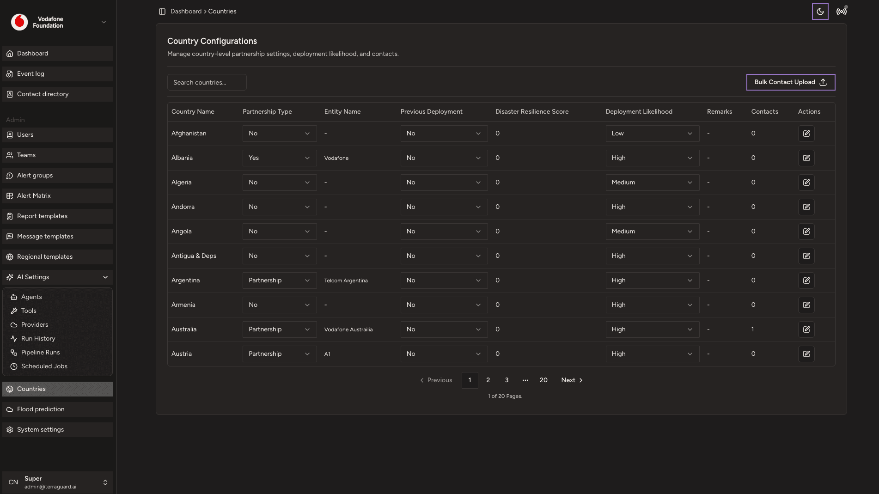Open the Super admin account menu
Image resolution: width=879 pixels, height=494 pixels.
point(57,482)
